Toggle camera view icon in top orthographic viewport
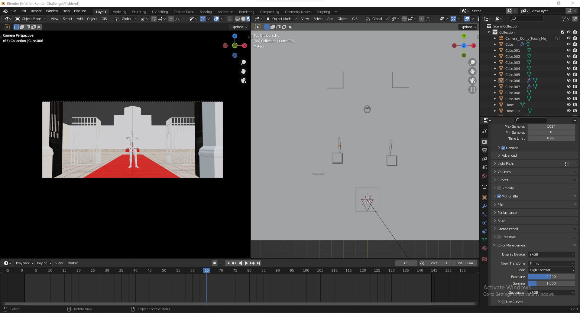This screenshot has width=580, height=313. 472,80
